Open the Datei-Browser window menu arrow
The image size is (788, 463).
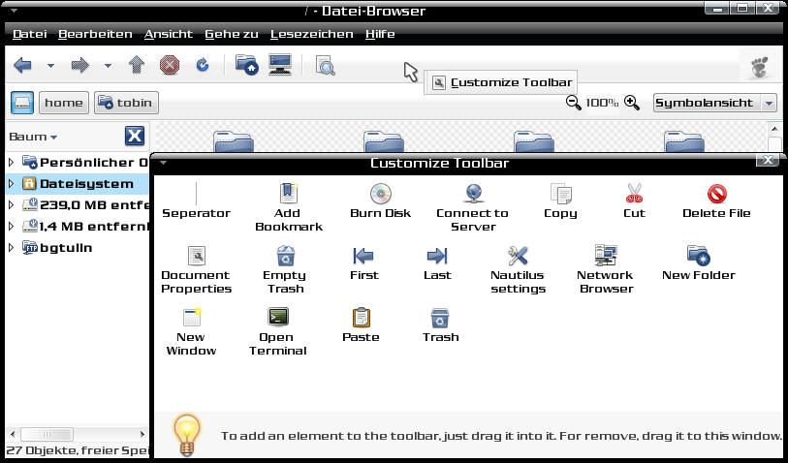tap(14, 10)
